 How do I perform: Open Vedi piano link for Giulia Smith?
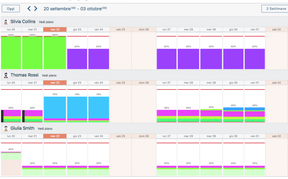click(x=45, y=129)
